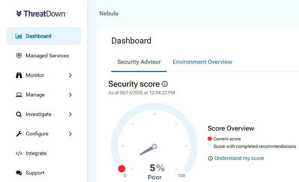
Task: Click the Integrate code brackets icon
Action: pyautogui.click(x=19, y=153)
